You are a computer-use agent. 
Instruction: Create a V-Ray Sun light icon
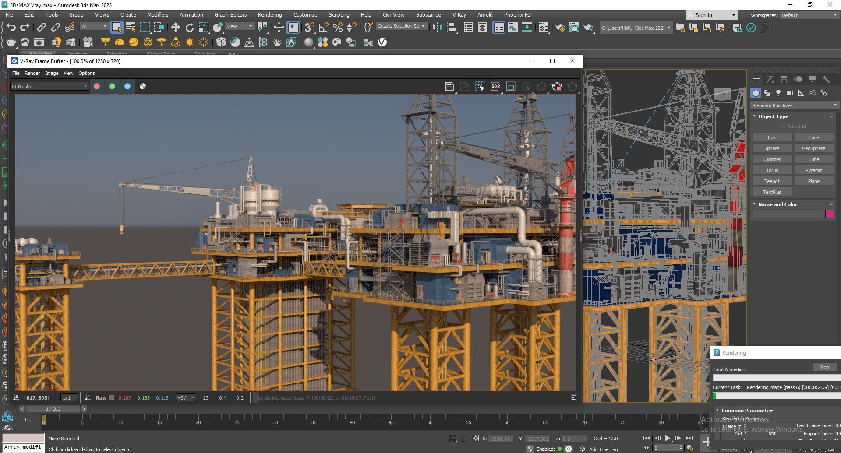coord(190,42)
